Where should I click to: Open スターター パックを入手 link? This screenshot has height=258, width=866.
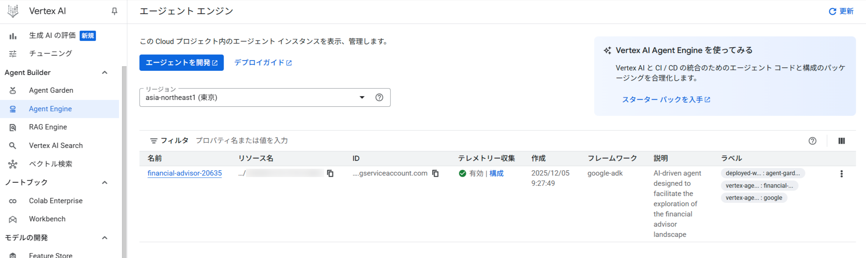point(666,99)
